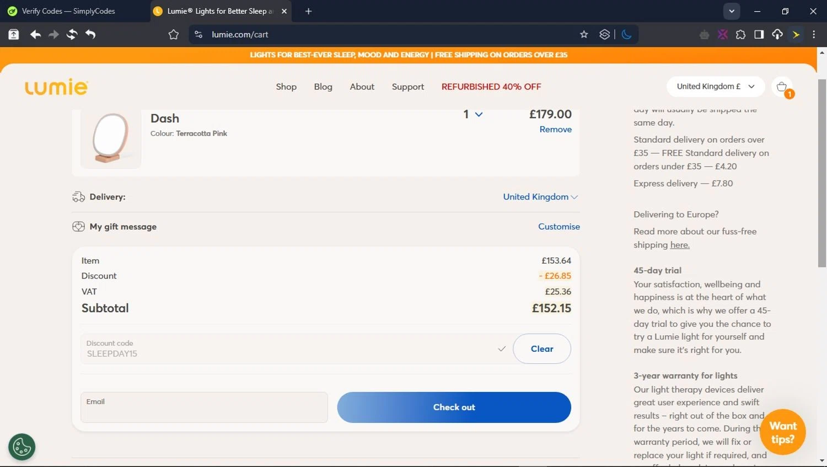Screen dimensions: 827x467
Task: Click the discount amount - £26.85
Action: click(x=555, y=276)
